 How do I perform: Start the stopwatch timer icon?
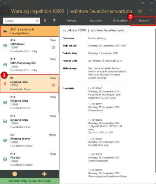140,11
